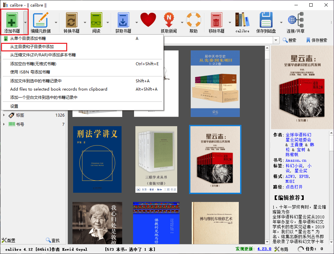Click the red heart donate icon
334x254 pixels.
tap(148, 20)
